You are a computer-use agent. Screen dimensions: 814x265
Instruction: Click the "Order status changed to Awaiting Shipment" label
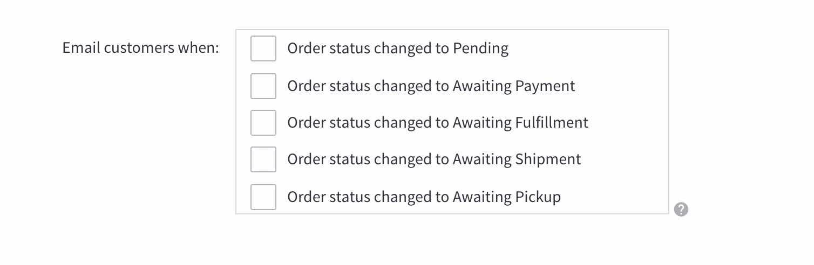point(434,159)
